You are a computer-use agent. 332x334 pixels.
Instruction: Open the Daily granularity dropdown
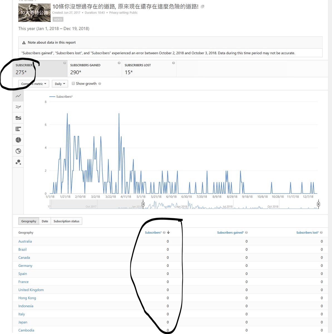pyautogui.click(x=60, y=84)
